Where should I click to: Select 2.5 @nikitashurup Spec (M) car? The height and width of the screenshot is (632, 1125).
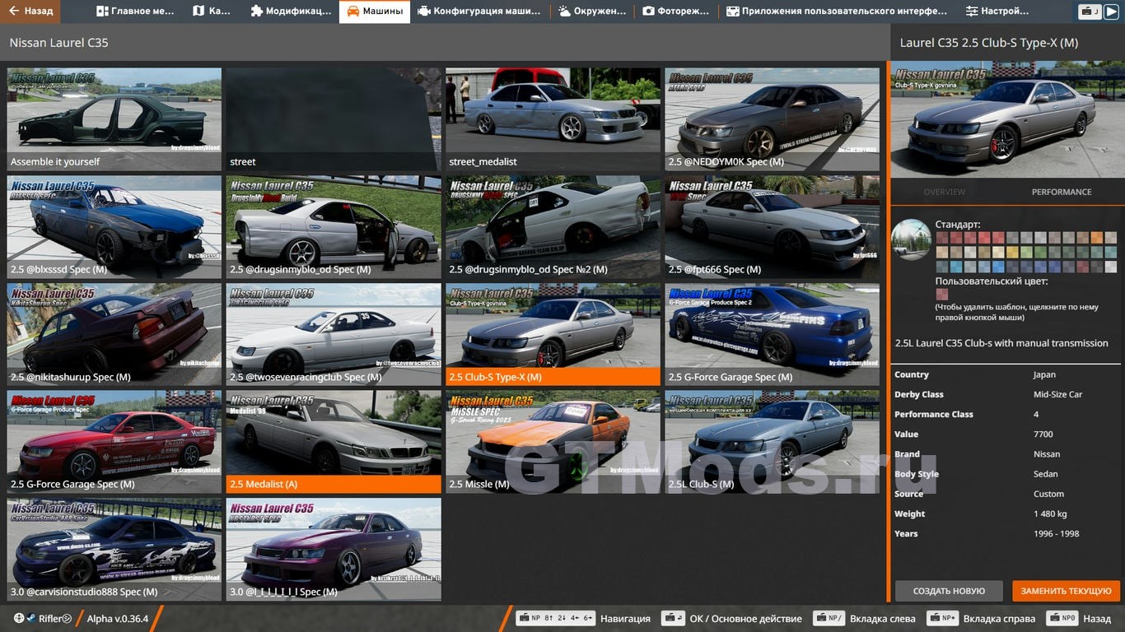point(114,335)
